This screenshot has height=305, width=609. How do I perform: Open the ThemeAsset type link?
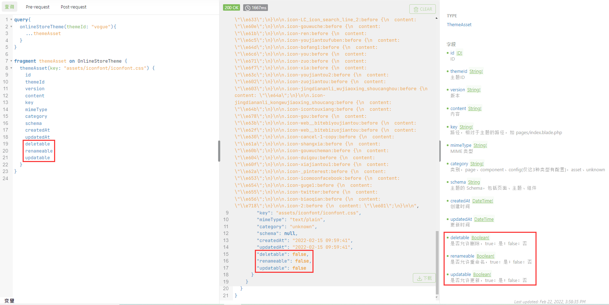point(459,25)
